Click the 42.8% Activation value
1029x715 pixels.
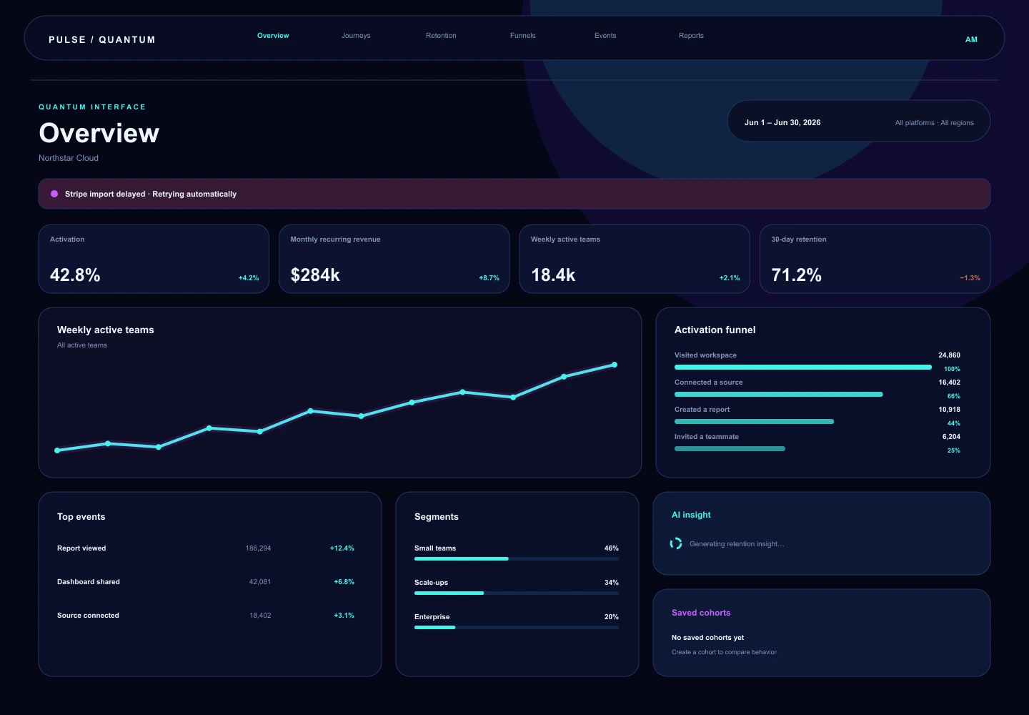tap(75, 275)
